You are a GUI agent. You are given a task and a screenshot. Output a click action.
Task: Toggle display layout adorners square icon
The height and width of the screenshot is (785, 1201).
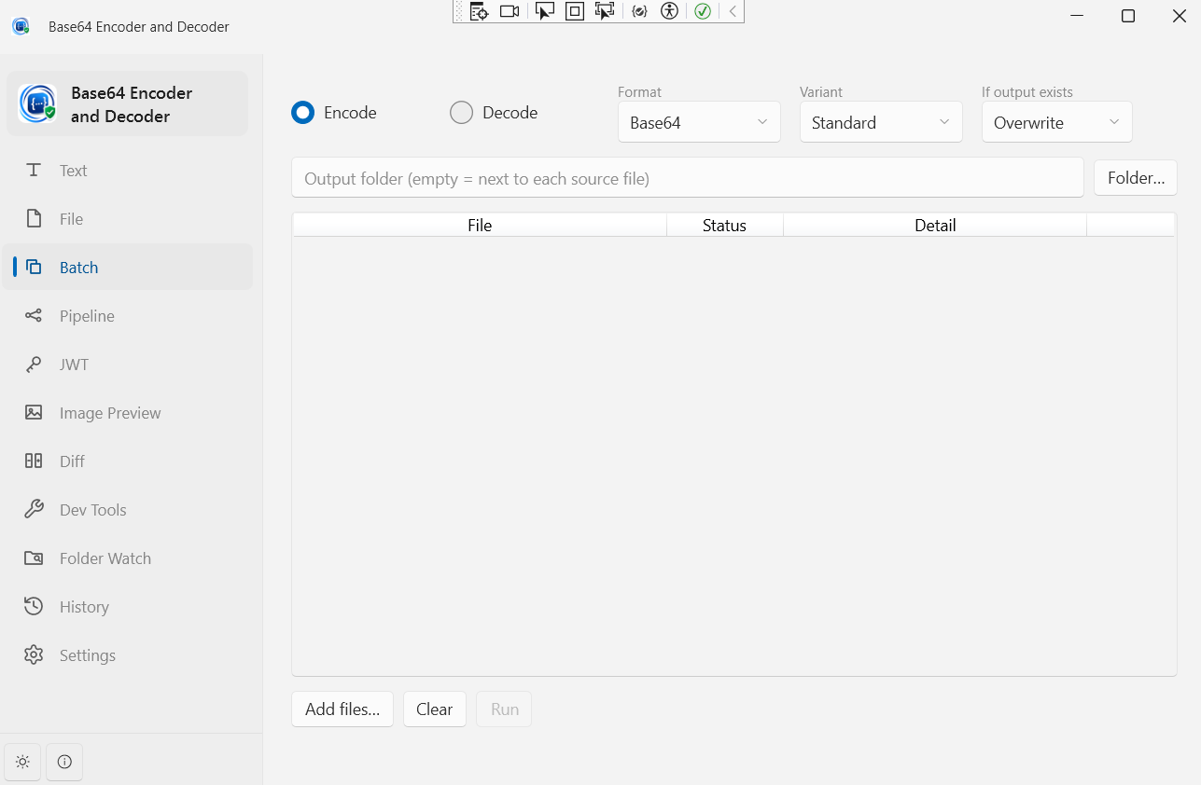pyautogui.click(x=575, y=11)
